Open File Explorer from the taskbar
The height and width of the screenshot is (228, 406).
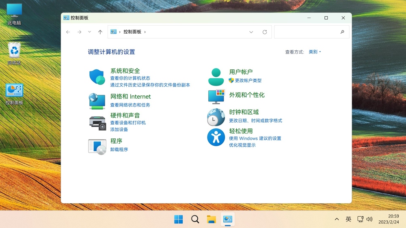211,219
